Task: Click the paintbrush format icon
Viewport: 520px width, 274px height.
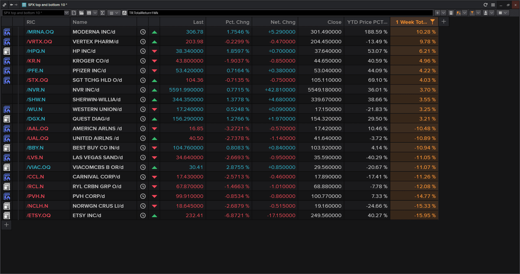Action: click(486, 13)
